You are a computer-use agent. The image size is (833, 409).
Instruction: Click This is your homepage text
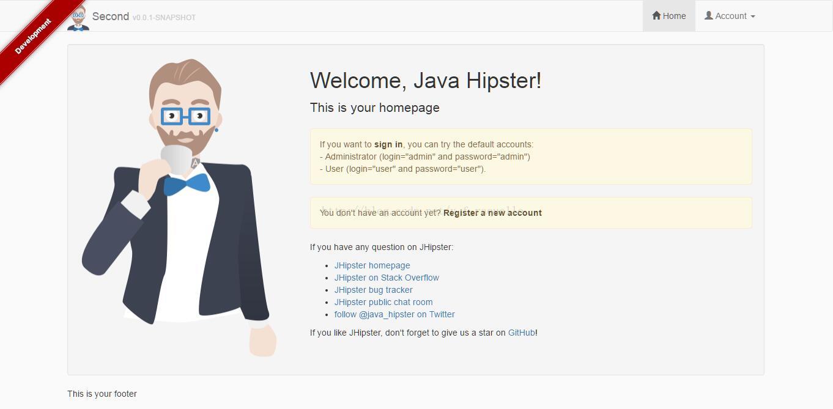pos(375,108)
